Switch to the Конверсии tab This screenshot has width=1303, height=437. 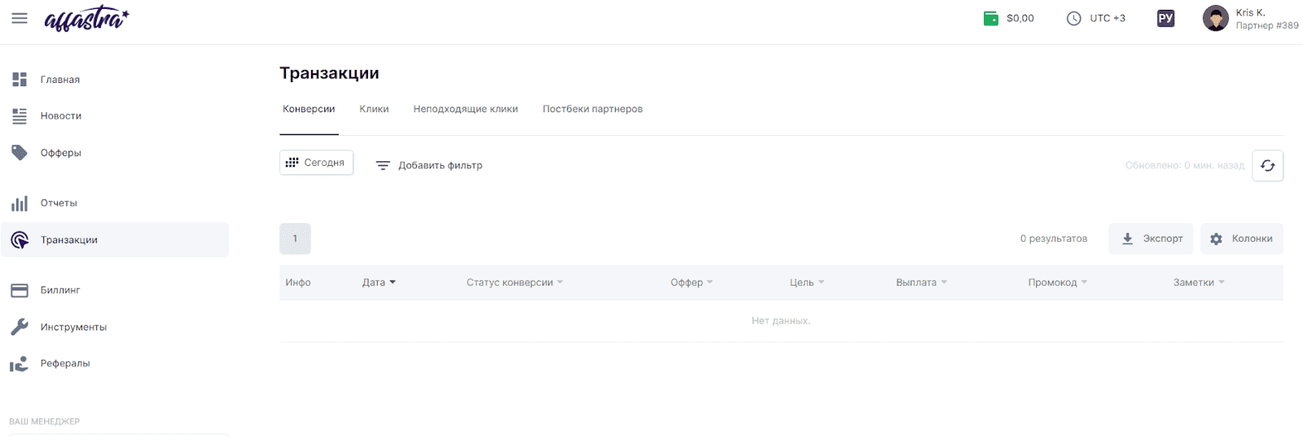309,109
